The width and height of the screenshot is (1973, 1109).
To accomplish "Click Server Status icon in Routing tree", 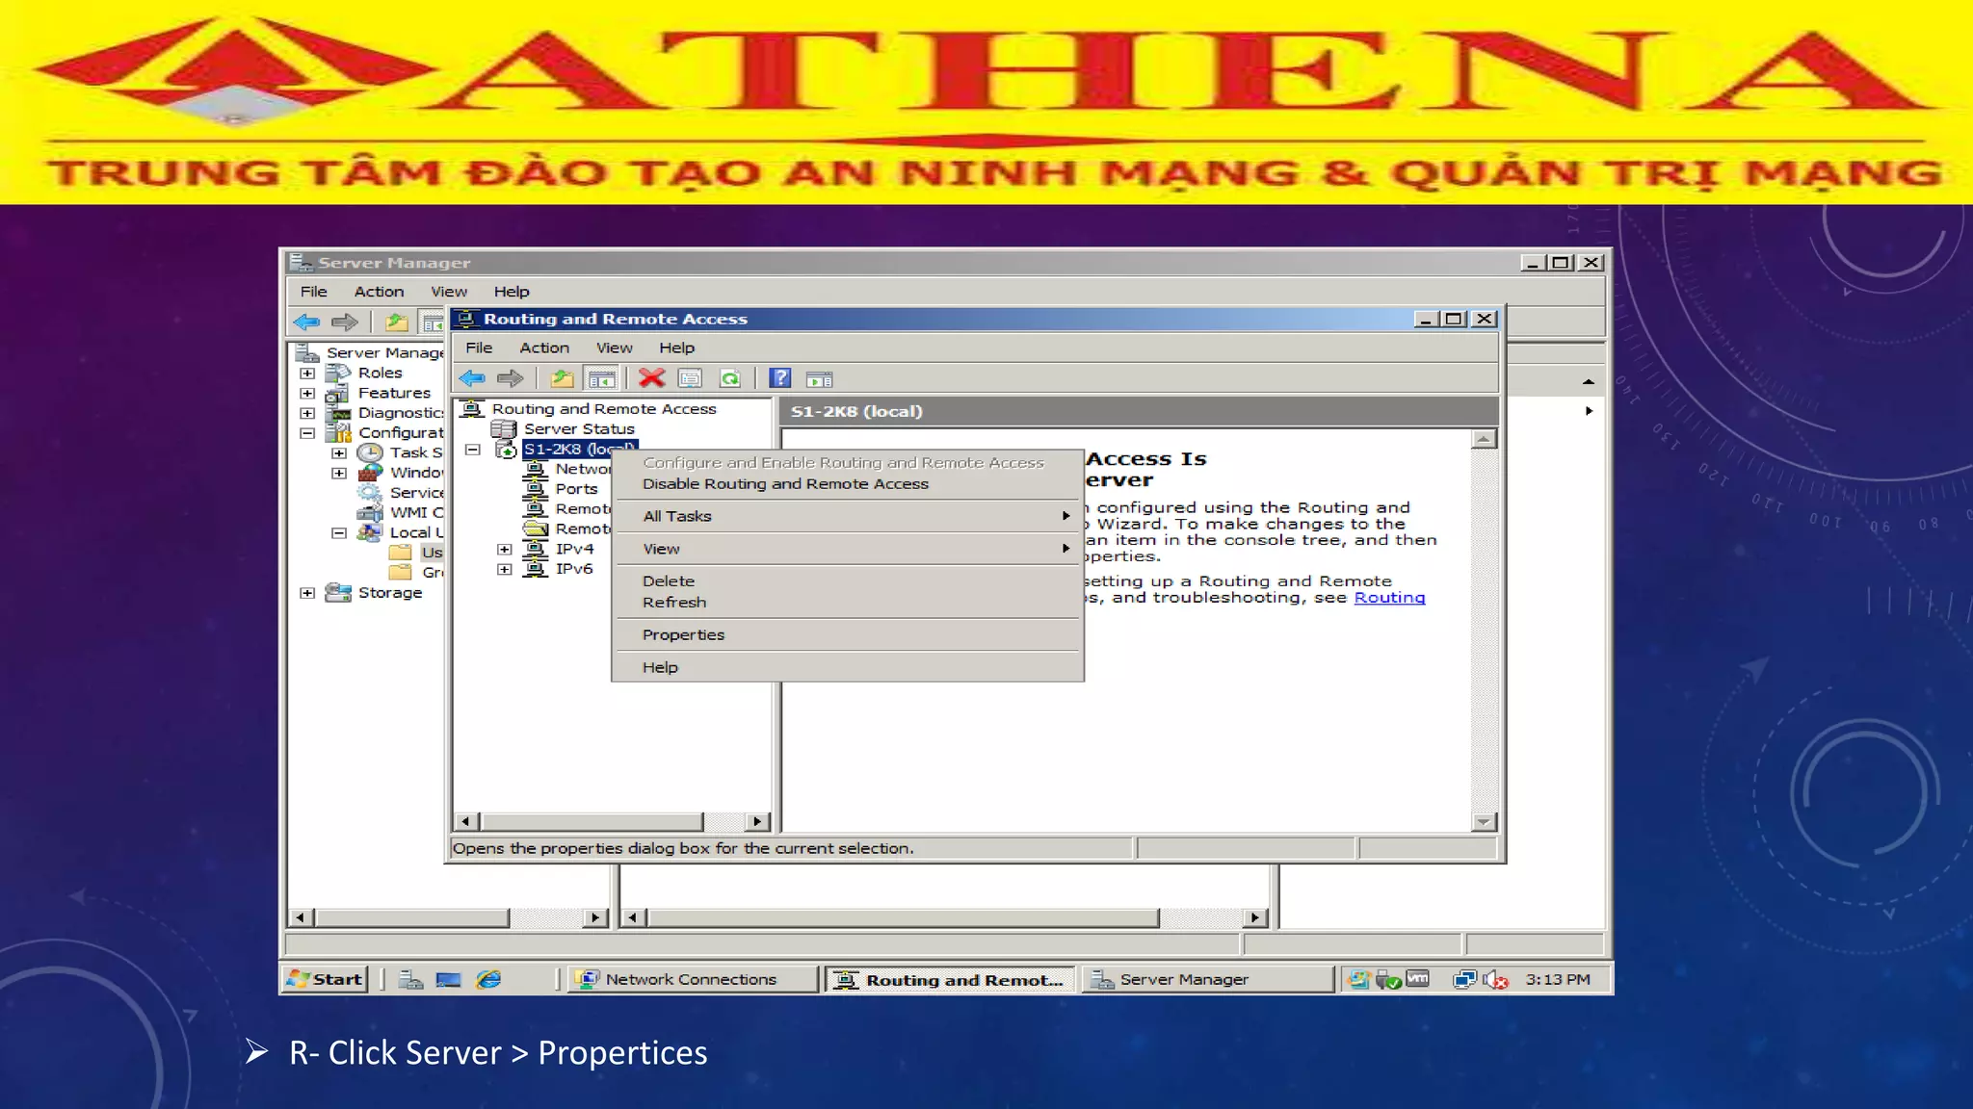I will click(x=504, y=429).
